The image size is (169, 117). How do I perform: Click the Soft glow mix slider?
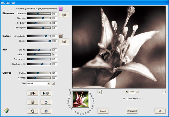[x=39, y=59]
